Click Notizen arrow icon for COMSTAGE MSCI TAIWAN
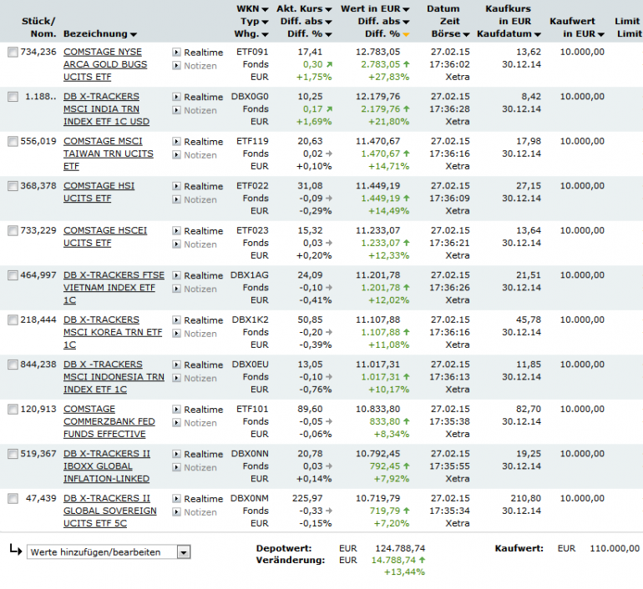The width and height of the screenshot is (643, 589). 176,155
